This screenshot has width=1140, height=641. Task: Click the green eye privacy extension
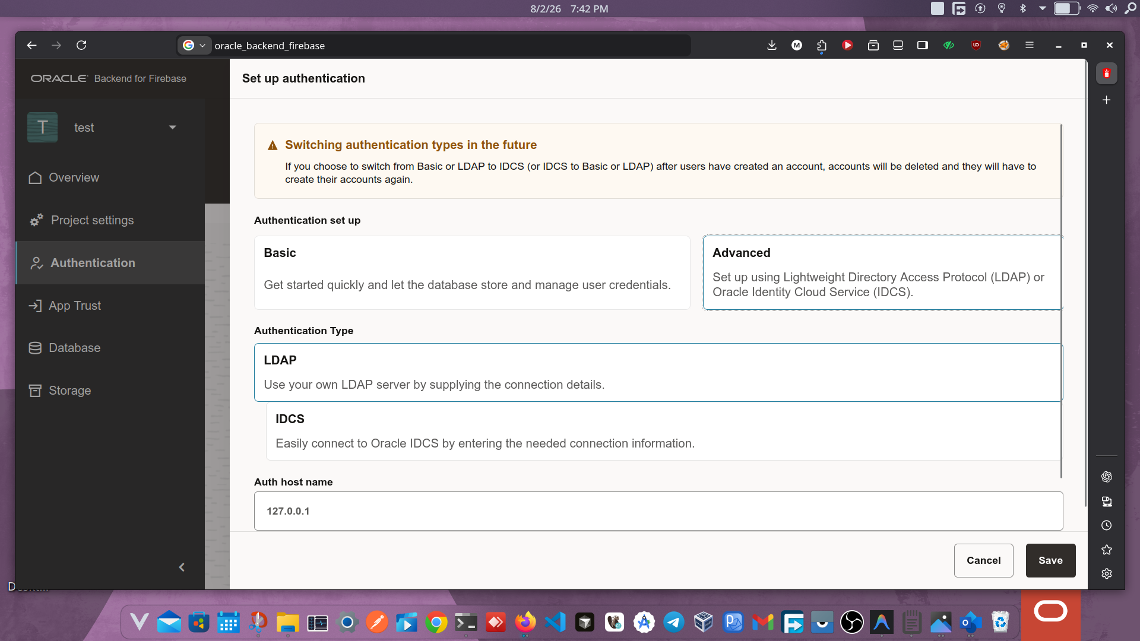(949, 45)
